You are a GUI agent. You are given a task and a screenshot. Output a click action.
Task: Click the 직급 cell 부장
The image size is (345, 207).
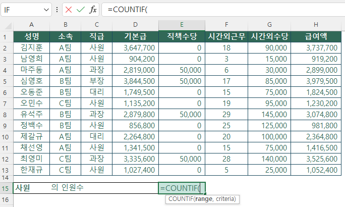click(x=97, y=81)
